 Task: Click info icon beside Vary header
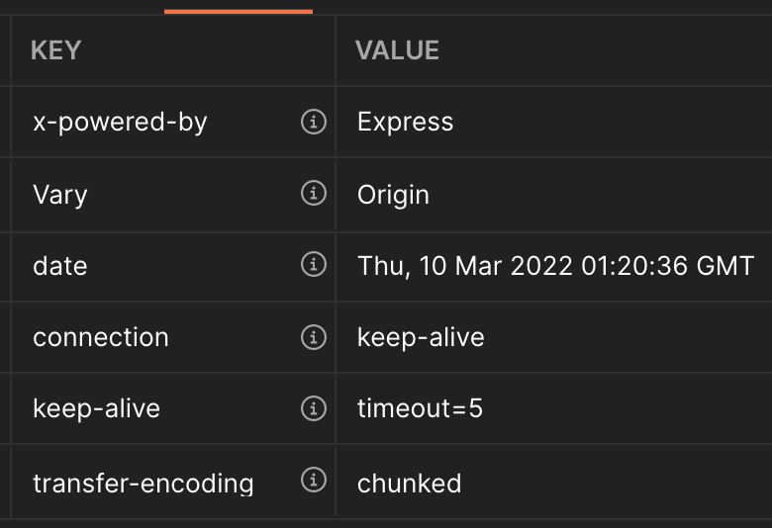coord(314,193)
